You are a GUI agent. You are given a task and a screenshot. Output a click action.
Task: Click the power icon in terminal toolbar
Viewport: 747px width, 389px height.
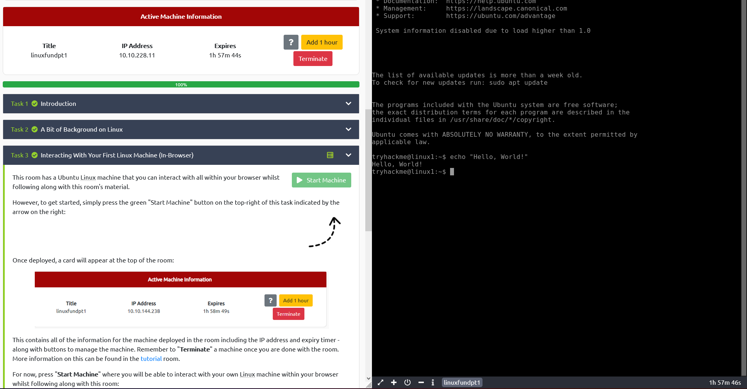(x=407, y=382)
